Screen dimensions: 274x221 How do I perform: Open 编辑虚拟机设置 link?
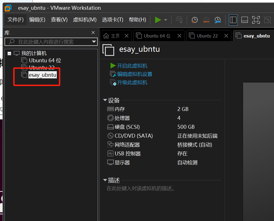(x=134, y=74)
